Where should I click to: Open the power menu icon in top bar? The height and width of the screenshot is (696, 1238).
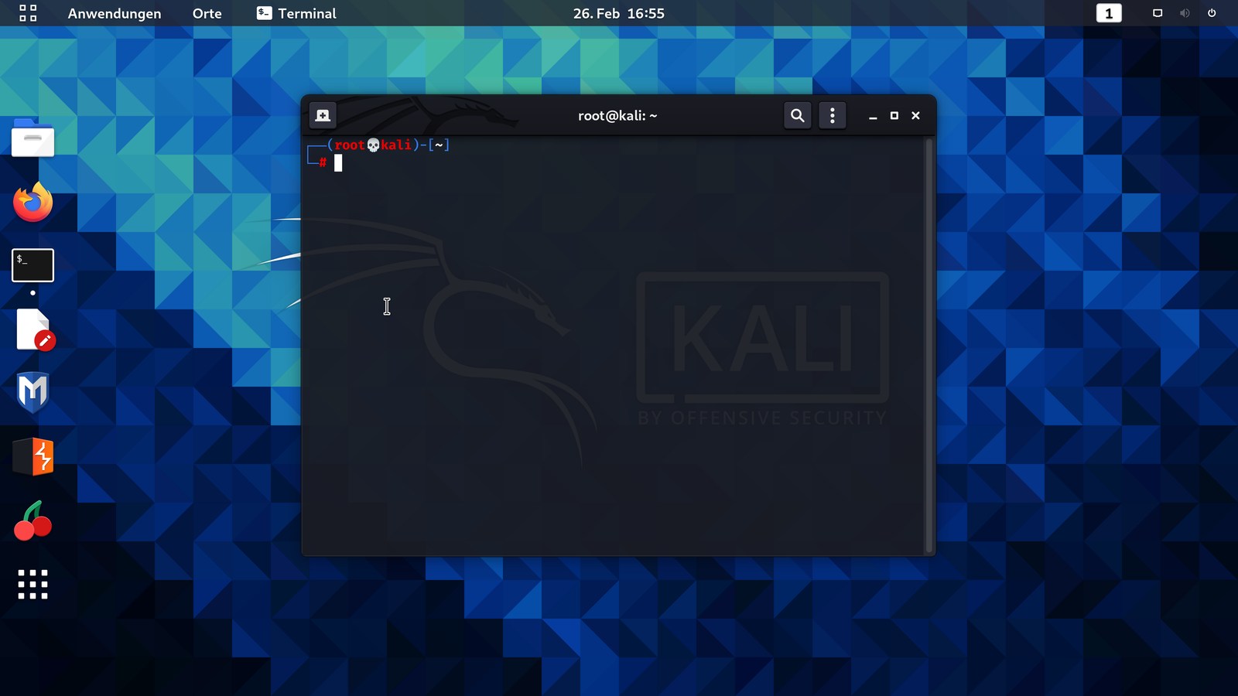(x=1212, y=13)
